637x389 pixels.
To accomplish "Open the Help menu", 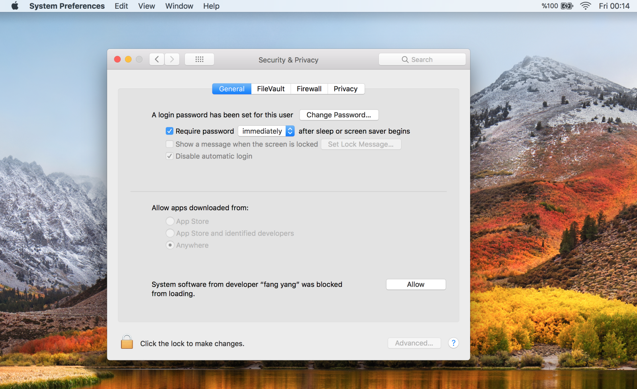I will click(211, 6).
